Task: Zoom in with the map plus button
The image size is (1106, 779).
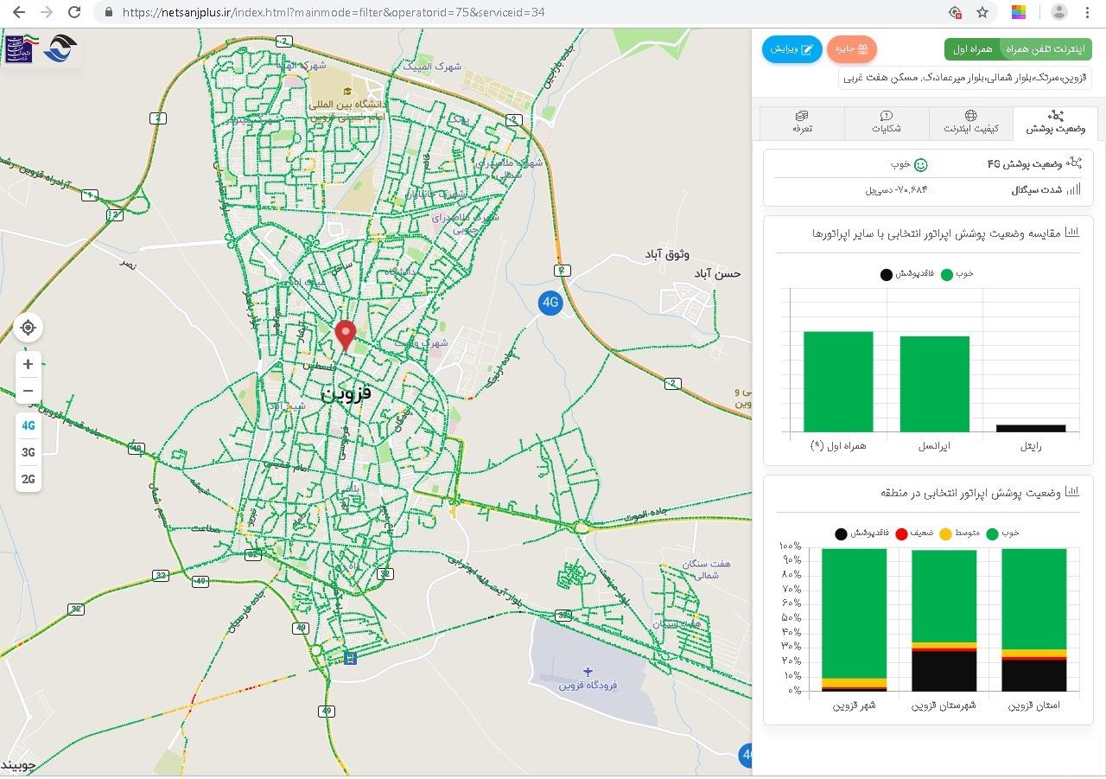Action: point(29,364)
